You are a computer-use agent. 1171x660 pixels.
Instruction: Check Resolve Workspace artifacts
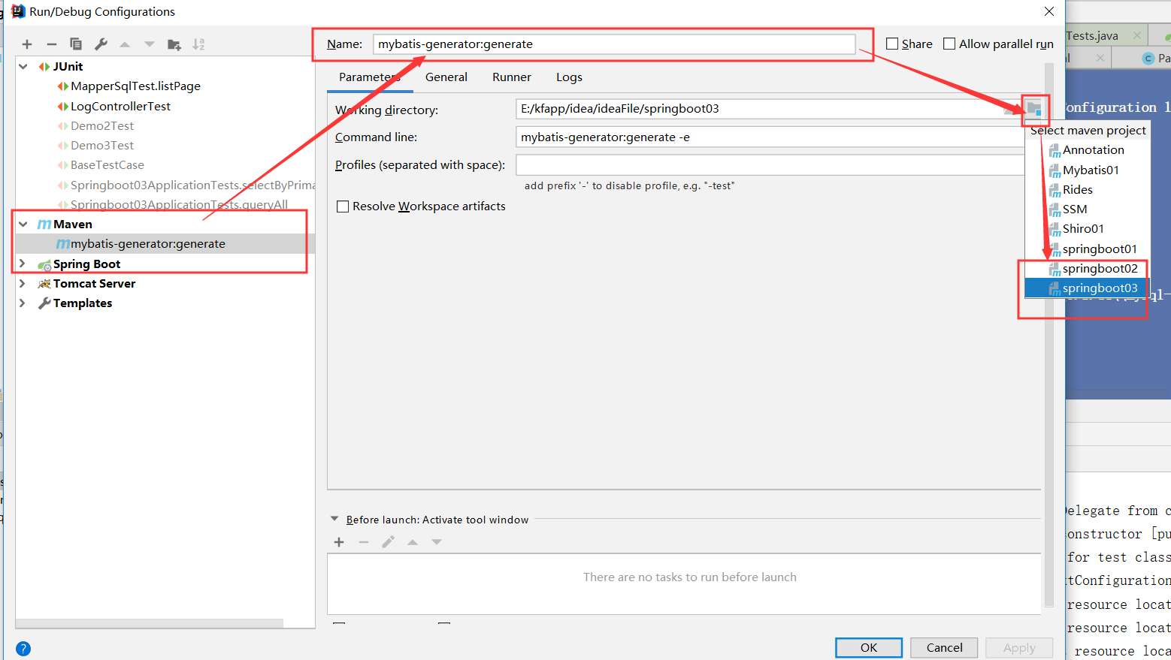point(343,206)
